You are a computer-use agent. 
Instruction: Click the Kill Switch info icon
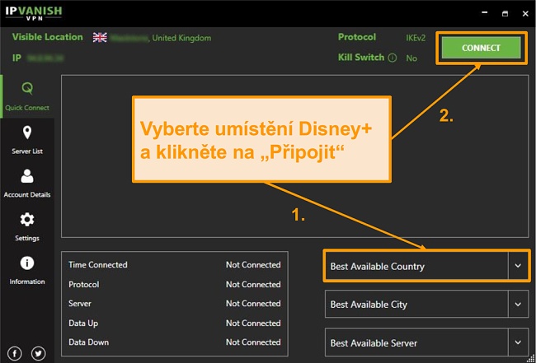(393, 58)
